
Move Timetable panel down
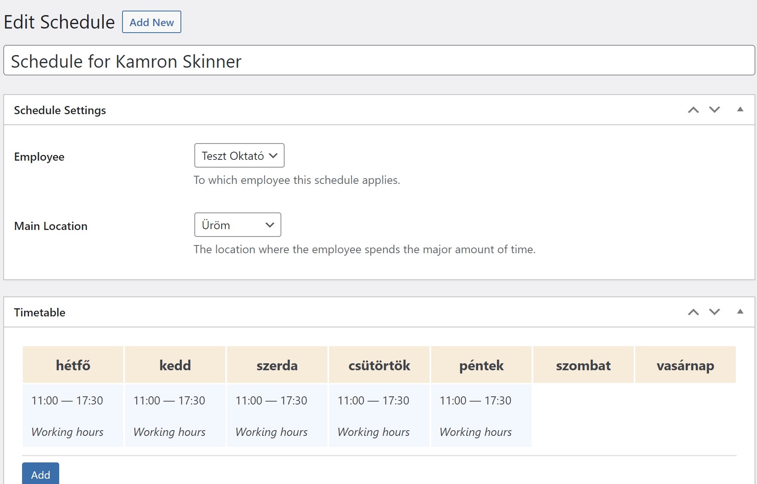point(714,312)
